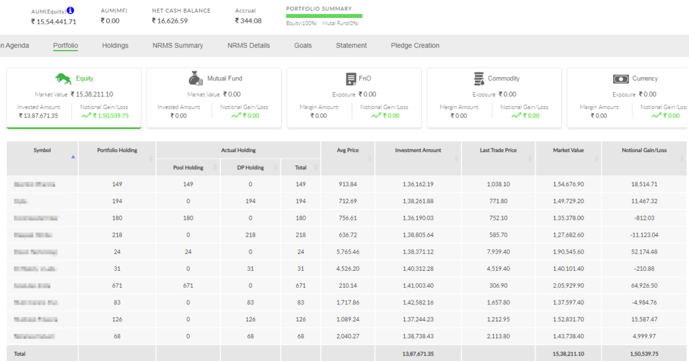Click the green Portfolio Summary bar
This screenshot has height=361, width=689.
324,16
